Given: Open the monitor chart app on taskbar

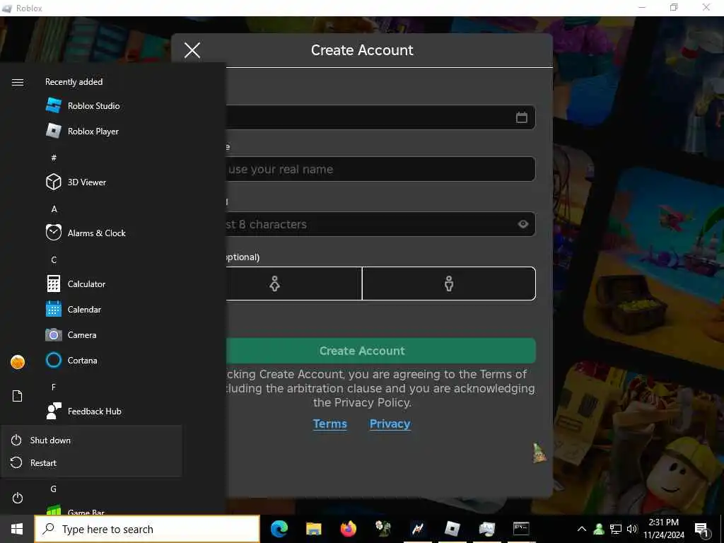Looking at the screenshot, I should click(x=486, y=529).
